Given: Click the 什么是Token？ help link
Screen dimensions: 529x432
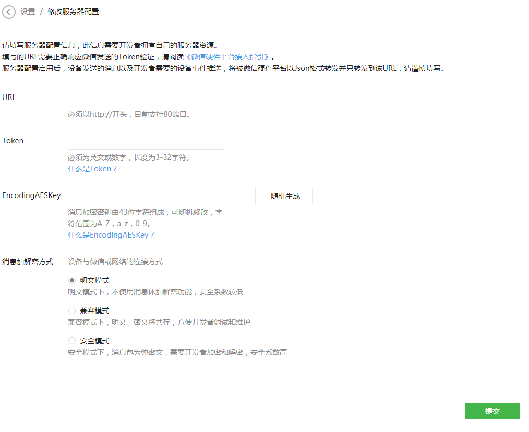Looking at the screenshot, I should [x=92, y=168].
